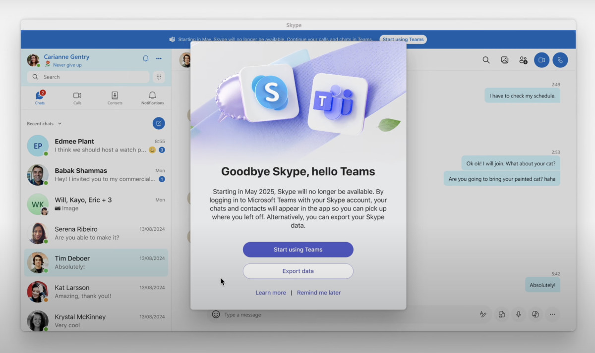Open the dial pad next to search
Image resolution: width=595 pixels, height=353 pixels.
[159, 77]
